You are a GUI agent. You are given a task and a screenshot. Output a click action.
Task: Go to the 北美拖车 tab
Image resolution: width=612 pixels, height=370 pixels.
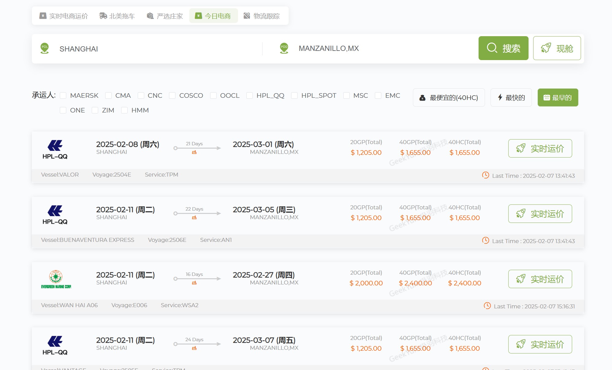coord(117,16)
